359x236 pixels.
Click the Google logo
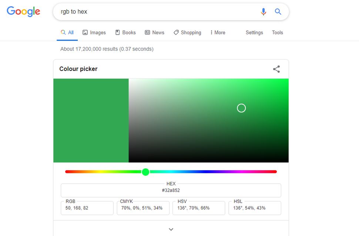(23, 11)
